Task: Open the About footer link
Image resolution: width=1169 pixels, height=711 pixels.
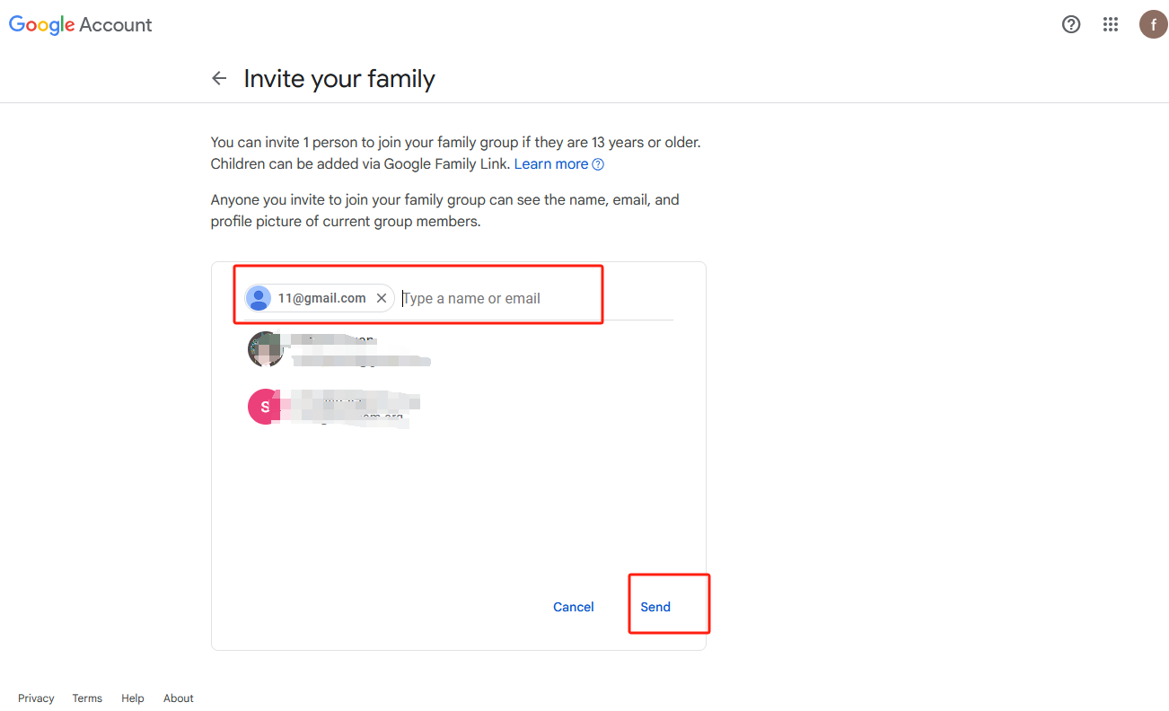Action: (179, 698)
